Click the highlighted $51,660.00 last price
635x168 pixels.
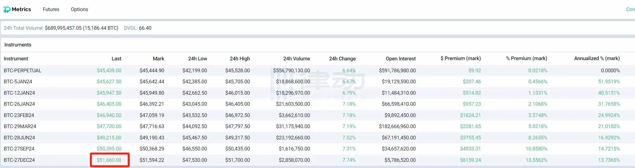click(x=109, y=160)
